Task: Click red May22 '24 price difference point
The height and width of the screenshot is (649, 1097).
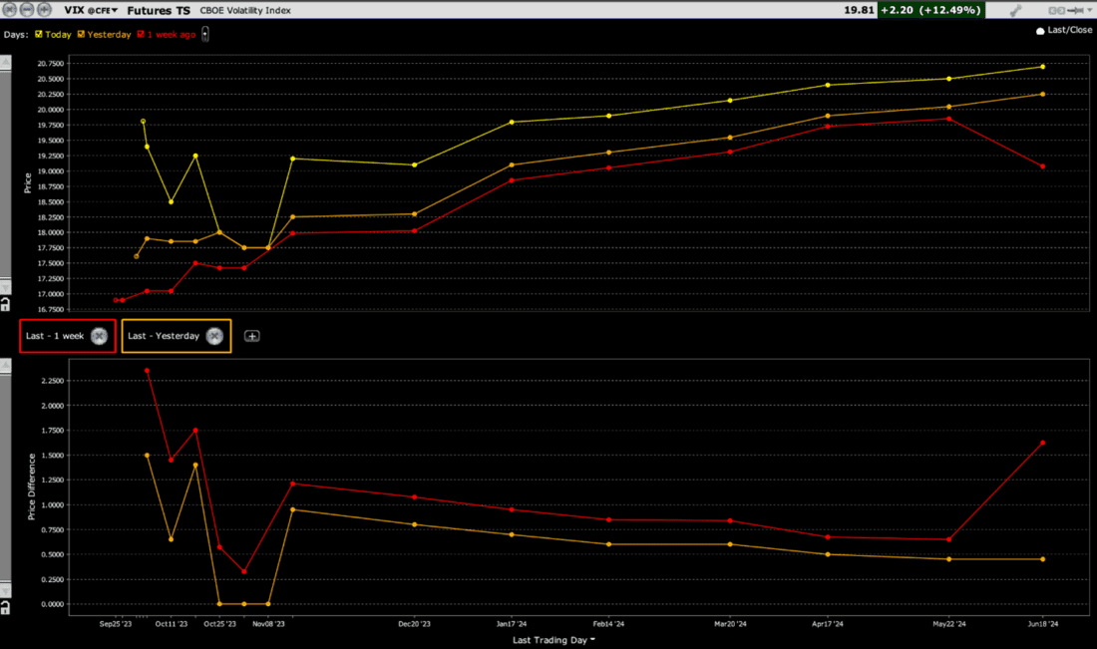Action: pos(948,539)
